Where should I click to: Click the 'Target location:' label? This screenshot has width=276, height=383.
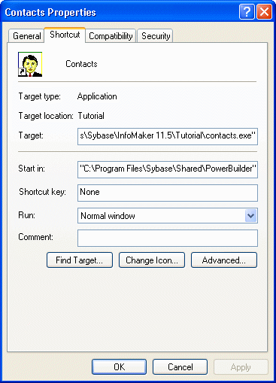tap(46, 116)
